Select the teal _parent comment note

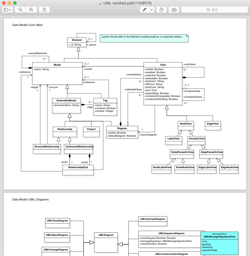click(144, 38)
